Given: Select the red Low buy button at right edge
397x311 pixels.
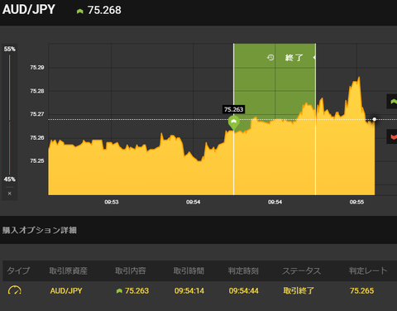Looking at the screenshot, I should tap(392, 136).
